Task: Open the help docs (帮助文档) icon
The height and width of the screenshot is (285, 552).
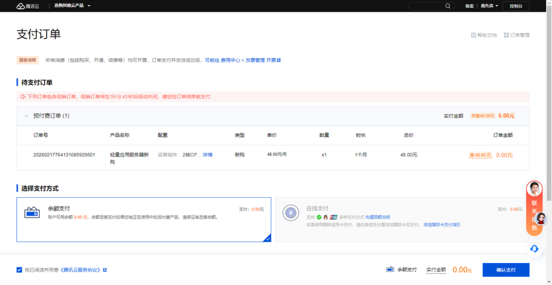Action: pos(473,35)
